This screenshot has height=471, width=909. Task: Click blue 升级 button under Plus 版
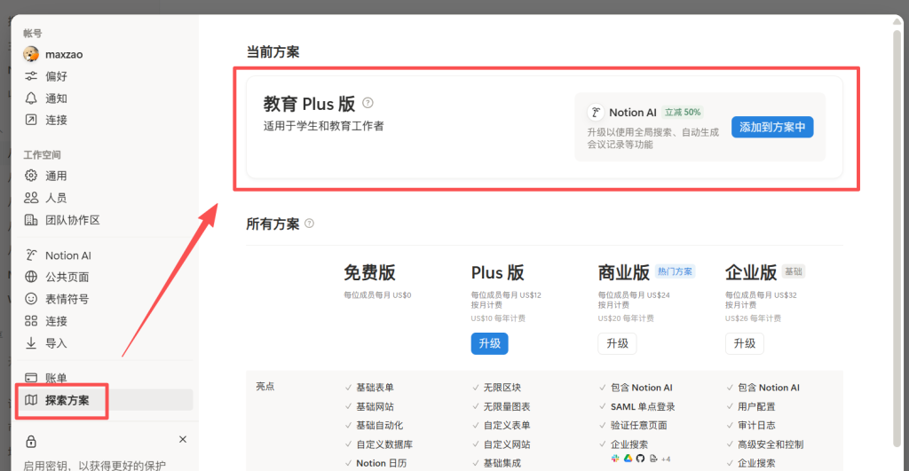tap(489, 343)
